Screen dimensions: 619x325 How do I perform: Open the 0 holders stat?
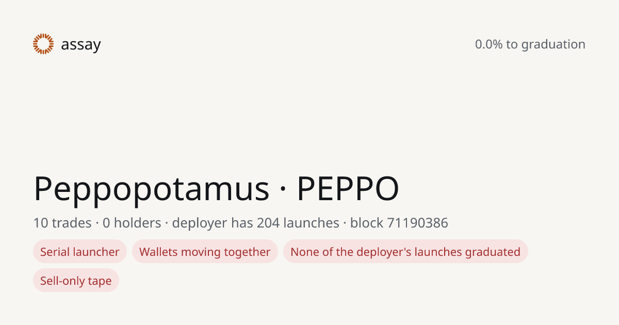132,223
